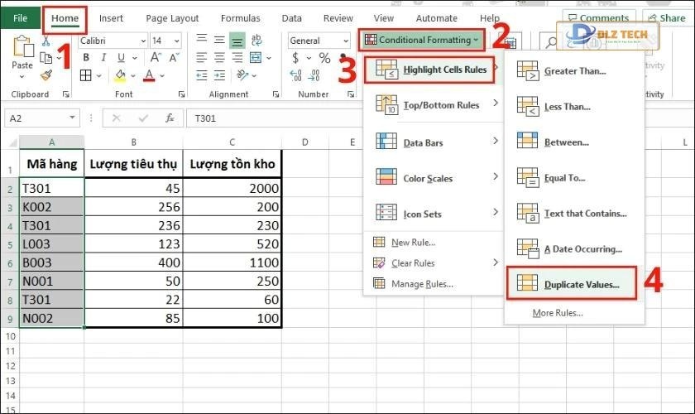
Task: Click the yellow Fill Color bucket
Action: click(x=119, y=75)
